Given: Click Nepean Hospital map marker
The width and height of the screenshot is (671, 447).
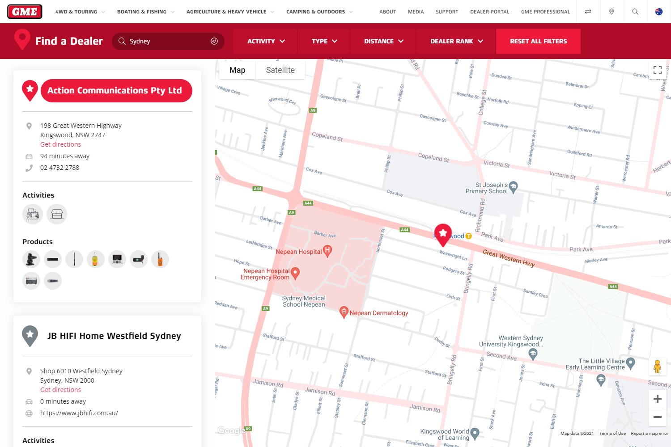Looking at the screenshot, I should (327, 251).
